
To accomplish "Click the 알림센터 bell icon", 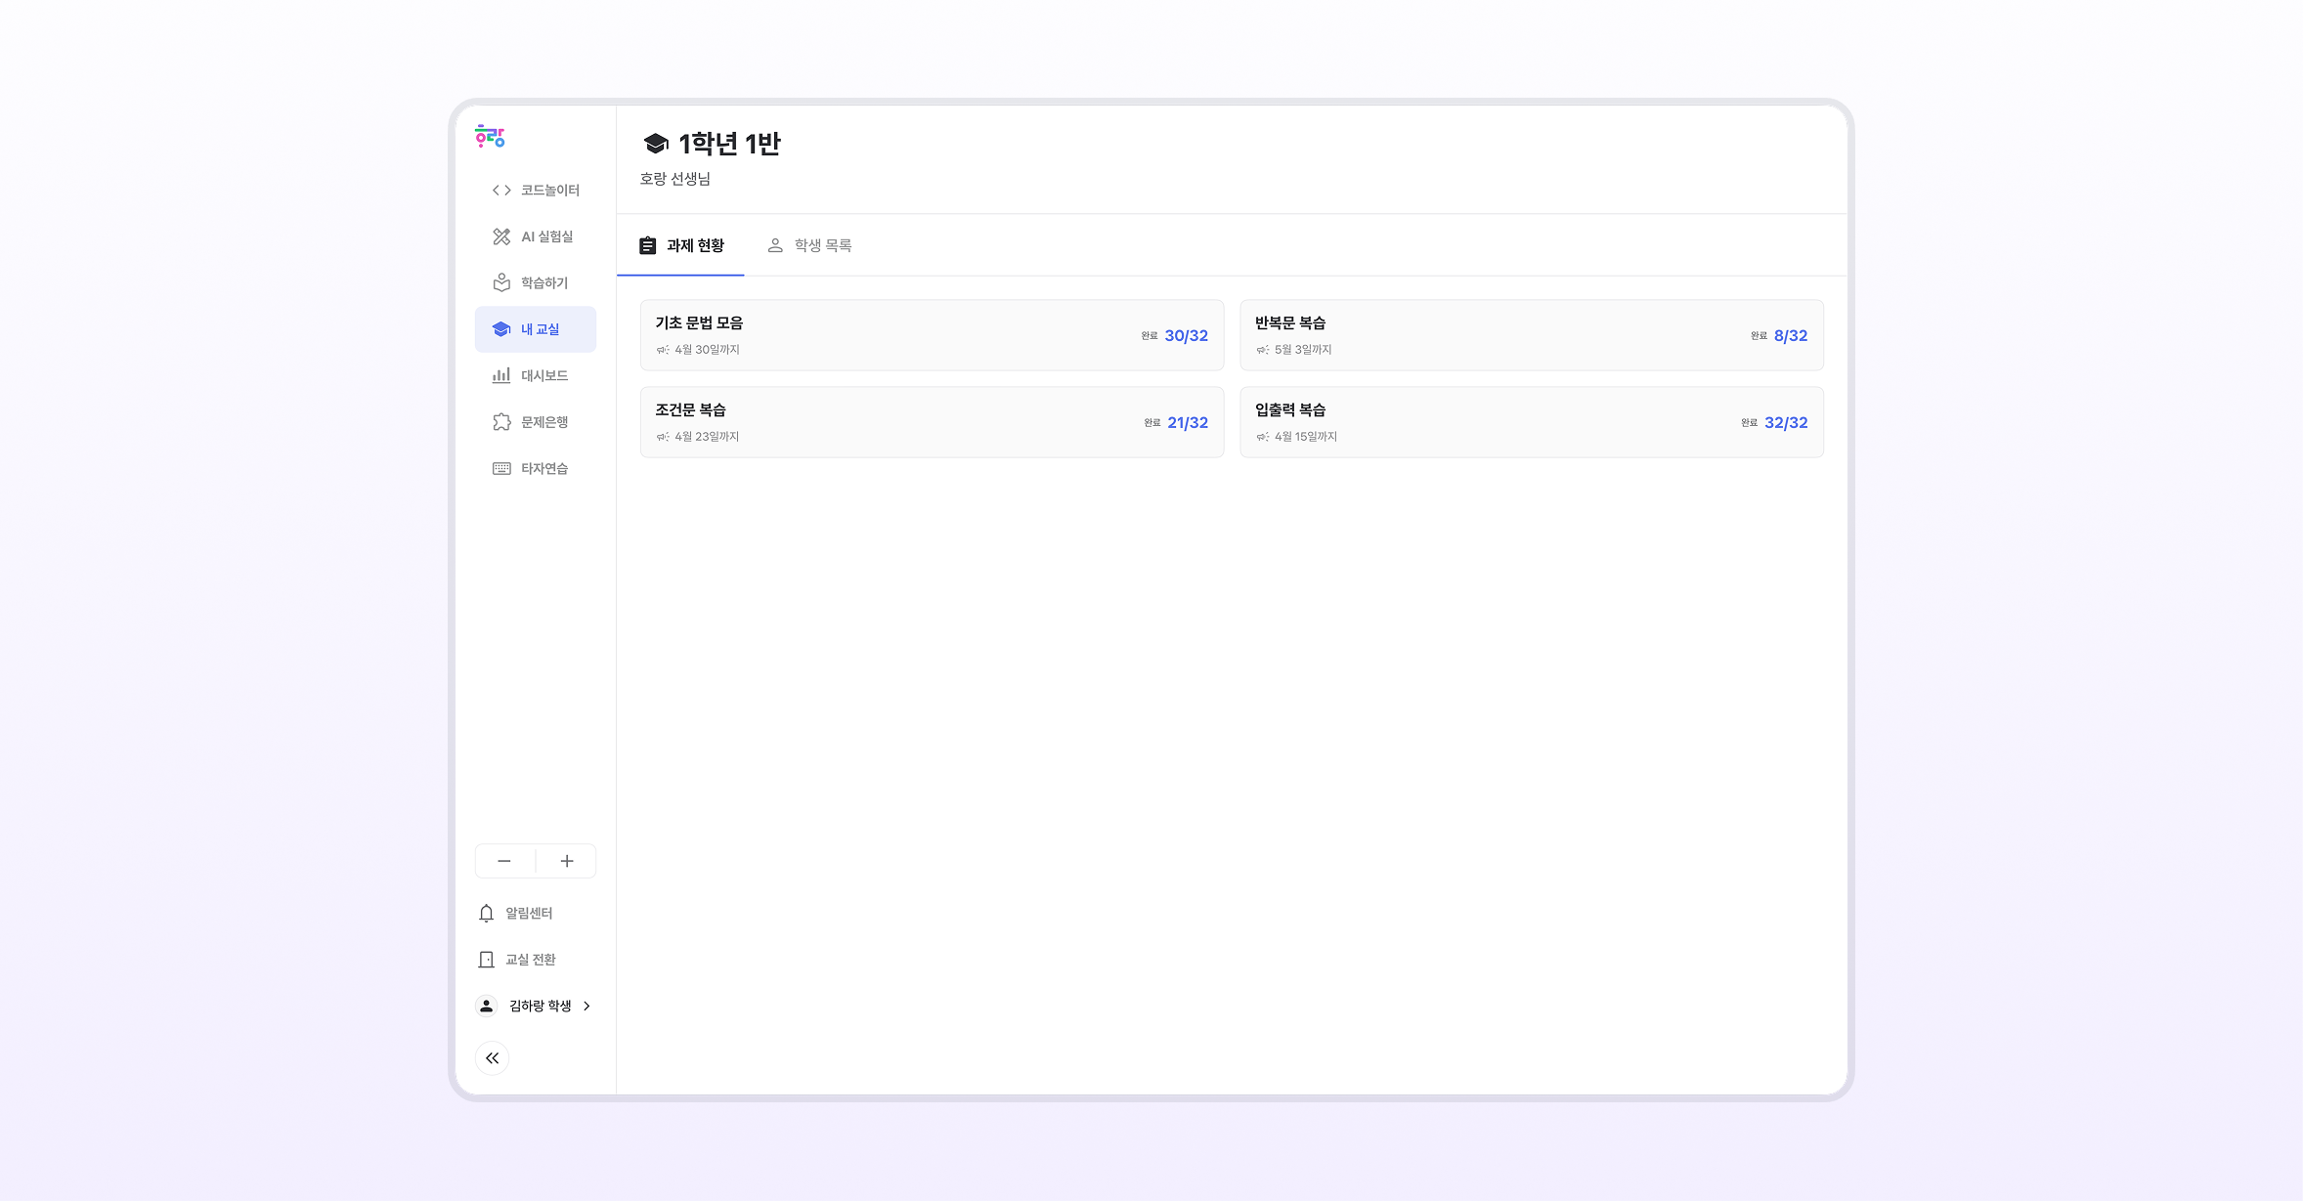I will (x=486, y=913).
